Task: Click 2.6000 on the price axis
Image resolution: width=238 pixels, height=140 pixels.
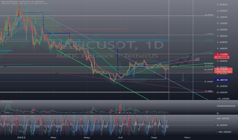Action: tap(222, 11)
